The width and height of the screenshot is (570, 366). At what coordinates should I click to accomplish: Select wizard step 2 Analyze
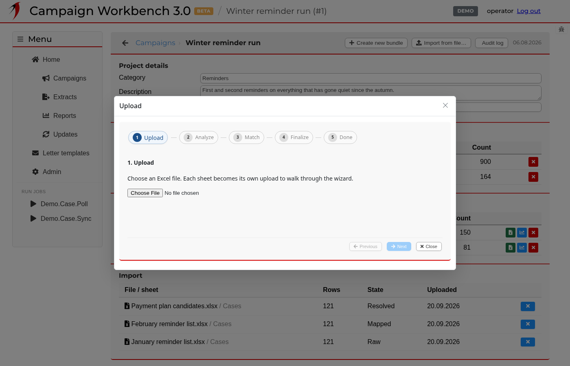pyautogui.click(x=199, y=137)
